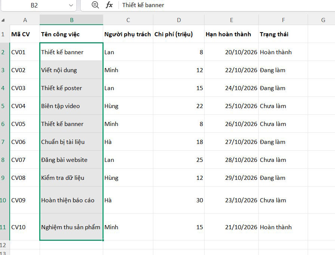The height and width of the screenshot is (255, 335).
Task: Select cell 'Hoàn thiện báo cáo'
Action: tap(71, 200)
